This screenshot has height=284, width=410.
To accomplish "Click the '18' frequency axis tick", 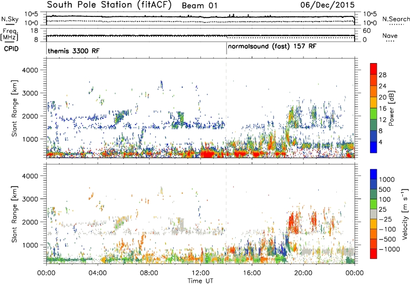I will 34,31.
